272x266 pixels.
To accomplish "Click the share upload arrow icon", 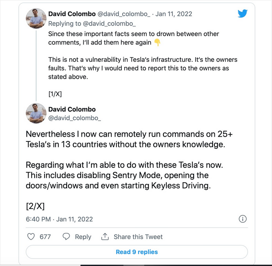I will tap(104, 237).
